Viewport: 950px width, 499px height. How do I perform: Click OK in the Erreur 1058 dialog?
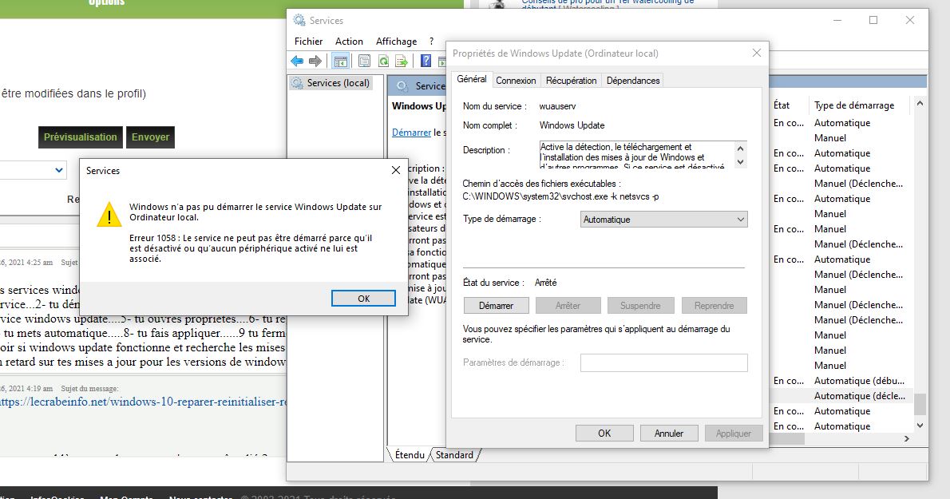(x=363, y=299)
